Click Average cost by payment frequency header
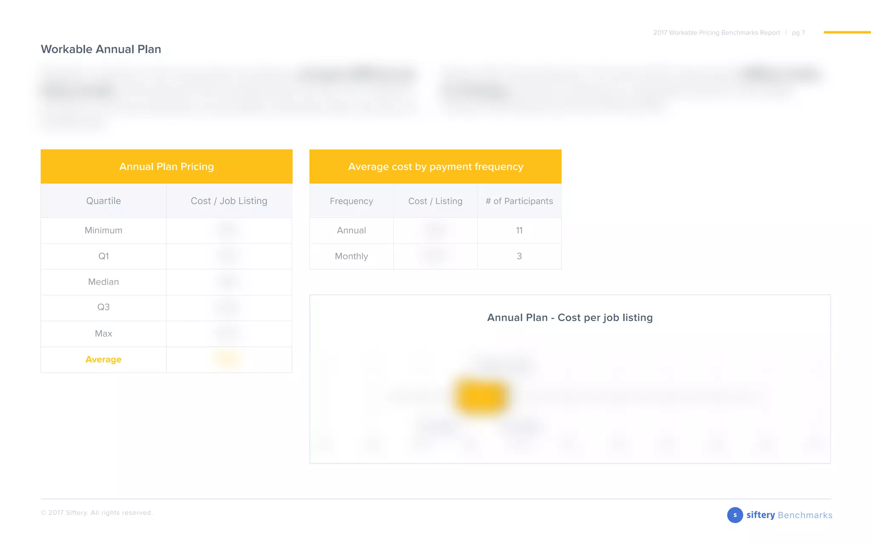This screenshot has width=871, height=544. (435, 167)
